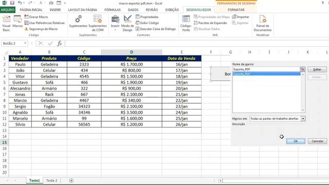This screenshot has height=185, width=329.
Task: Click the Excel application icon
Action: pyautogui.click(x=5, y=3)
